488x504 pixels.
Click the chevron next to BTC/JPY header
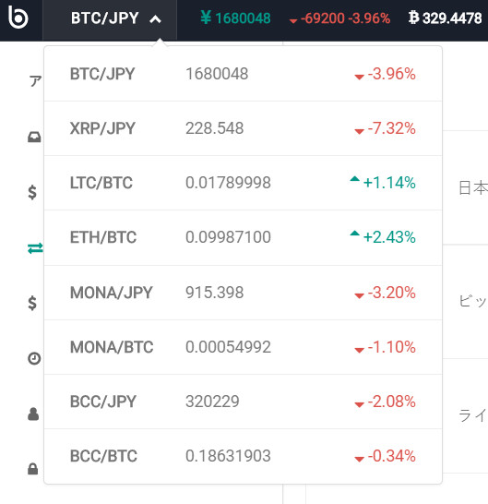coord(155,19)
